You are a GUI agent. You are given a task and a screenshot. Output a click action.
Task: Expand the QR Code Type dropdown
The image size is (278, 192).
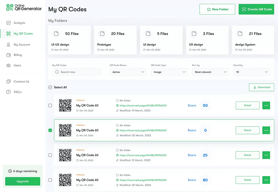tap(169, 72)
